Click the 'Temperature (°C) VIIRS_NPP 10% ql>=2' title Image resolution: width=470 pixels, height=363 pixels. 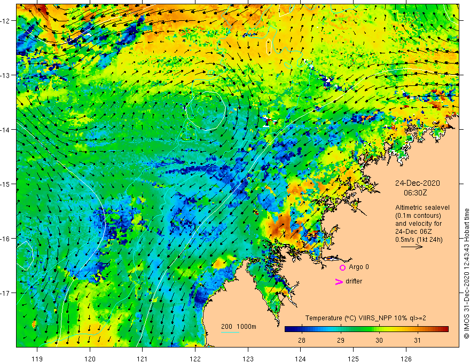(x=365, y=318)
